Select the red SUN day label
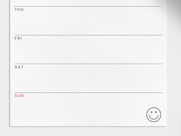 (19, 96)
